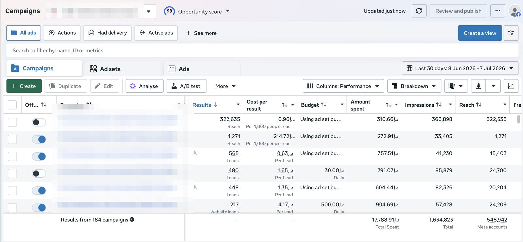Click download icon in 565 Leads row
This screenshot has height=242, width=523.
pos(195,153)
